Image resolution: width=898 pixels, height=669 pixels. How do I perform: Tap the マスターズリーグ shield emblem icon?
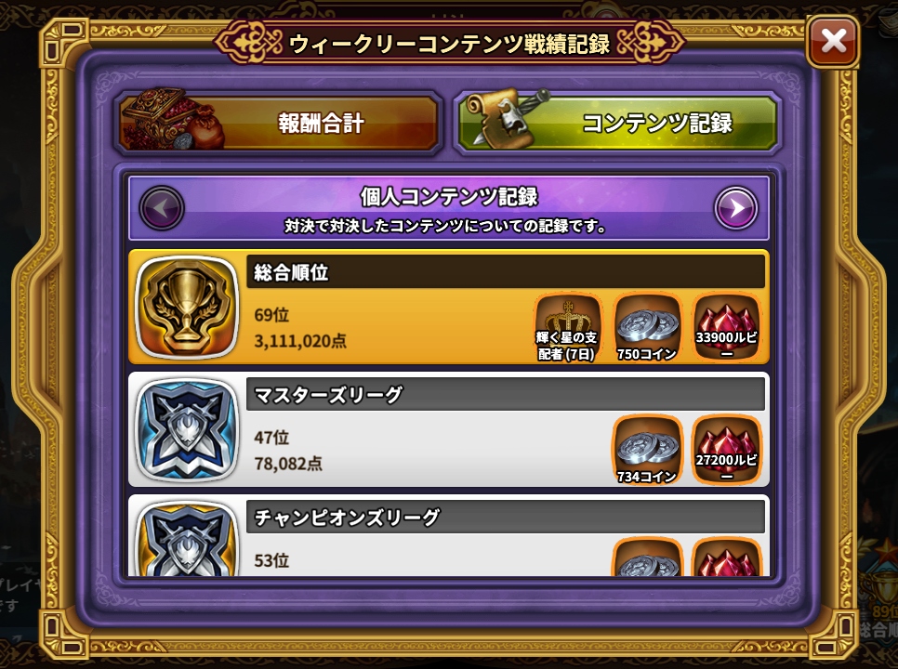click(187, 430)
